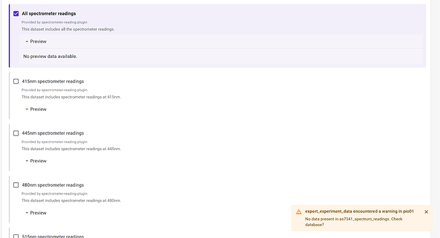Viewport: 440px width, 238px height.
Task: Enable the 445nm spectrometer readings checkbox
Action: tap(16, 133)
